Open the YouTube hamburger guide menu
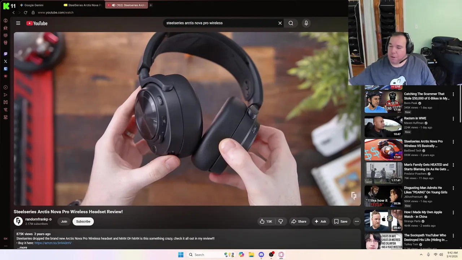Screen dimensions: 462x260 click(18, 23)
